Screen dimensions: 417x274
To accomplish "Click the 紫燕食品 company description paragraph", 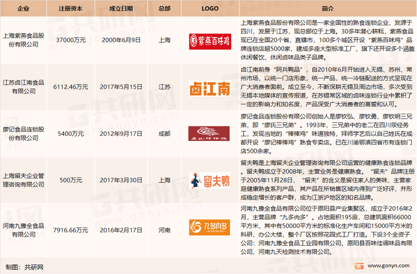I will click(327, 40).
